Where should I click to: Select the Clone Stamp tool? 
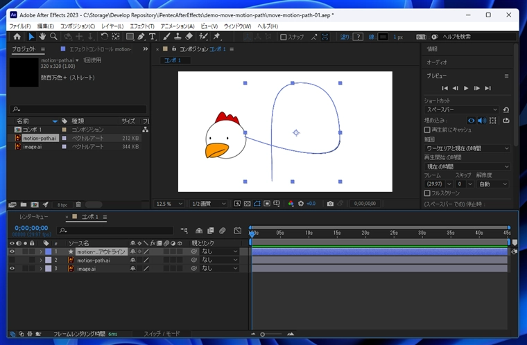coord(178,37)
